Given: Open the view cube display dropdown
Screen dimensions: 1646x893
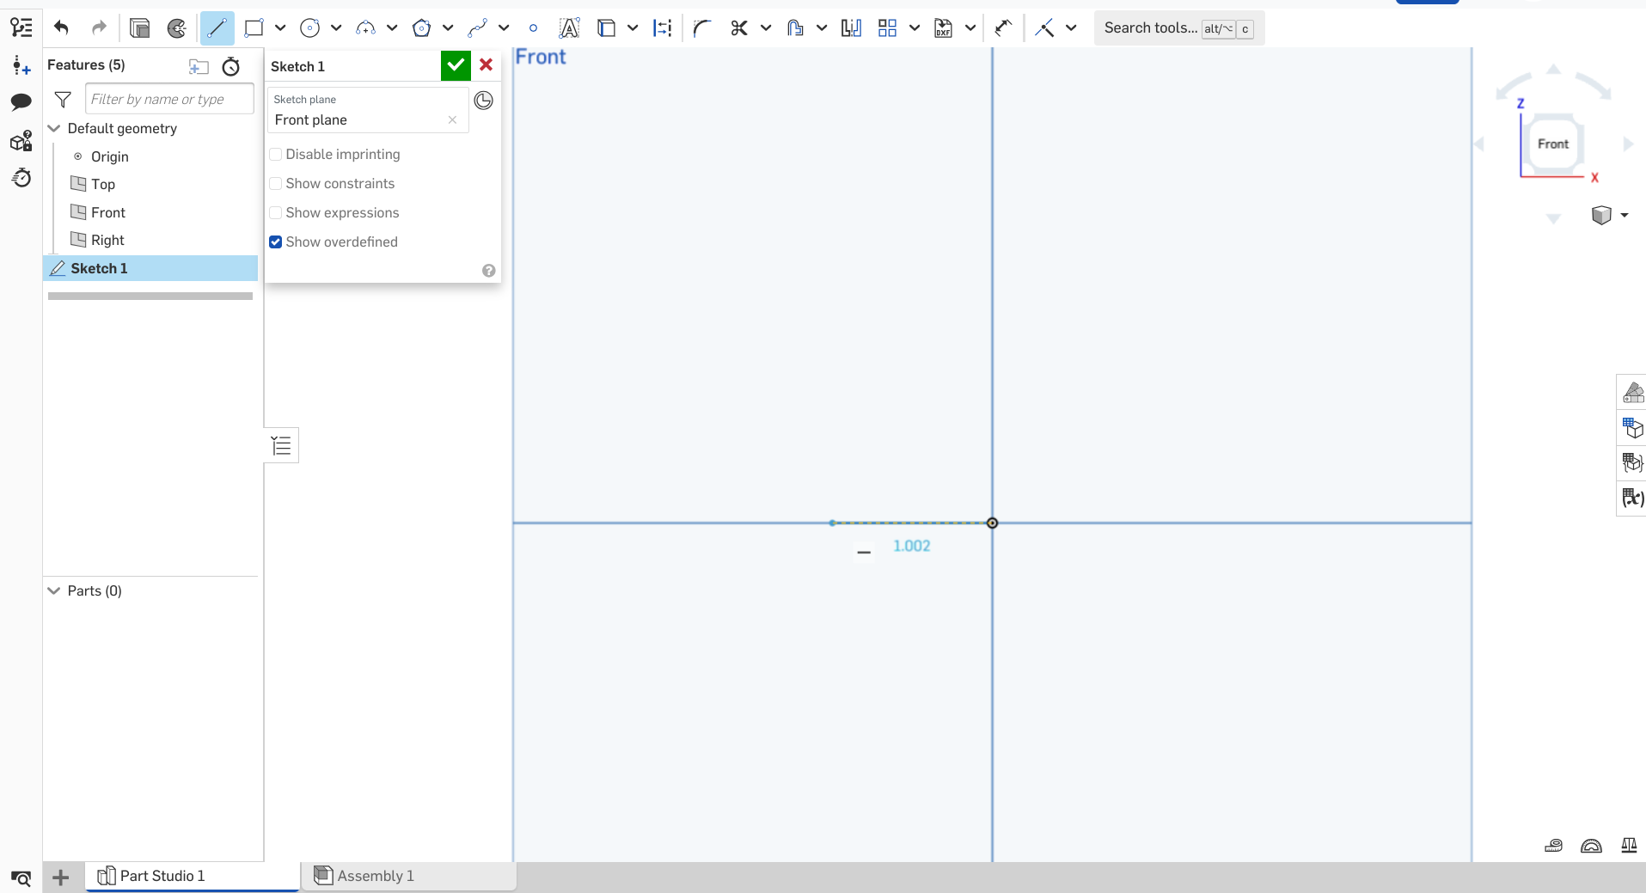Looking at the screenshot, I should pos(1625,215).
